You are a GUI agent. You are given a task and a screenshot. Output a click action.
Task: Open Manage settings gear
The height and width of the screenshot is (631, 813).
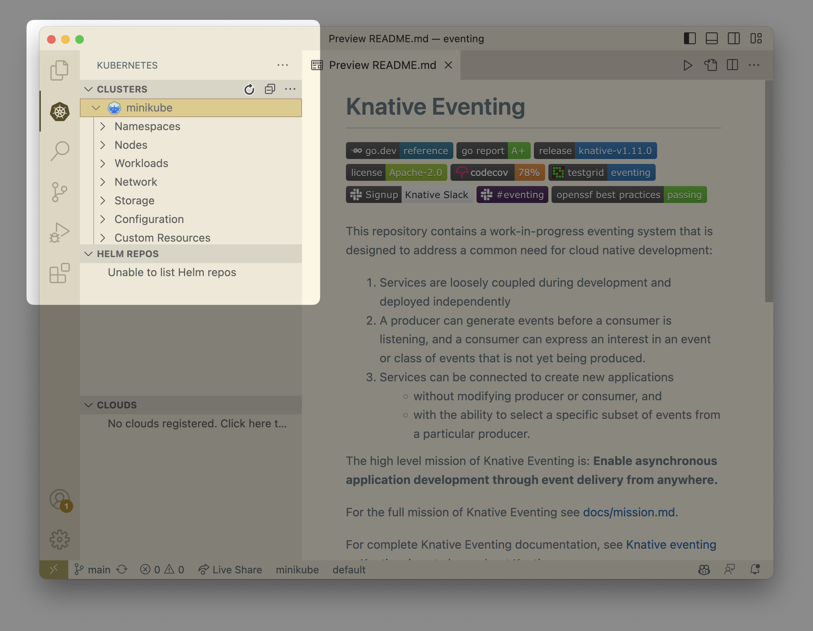click(x=59, y=539)
